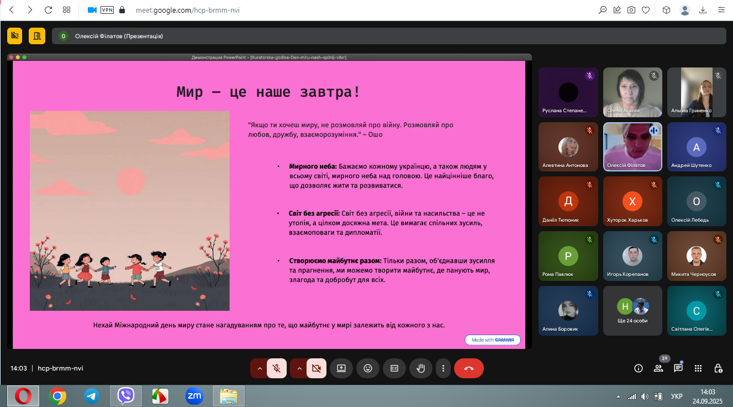This screenshot has width=733, height=407.
Task: Leave the call with red hang-up button
Action: (x=468, y=368)
